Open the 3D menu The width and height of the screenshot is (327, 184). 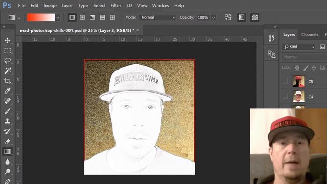129,6
